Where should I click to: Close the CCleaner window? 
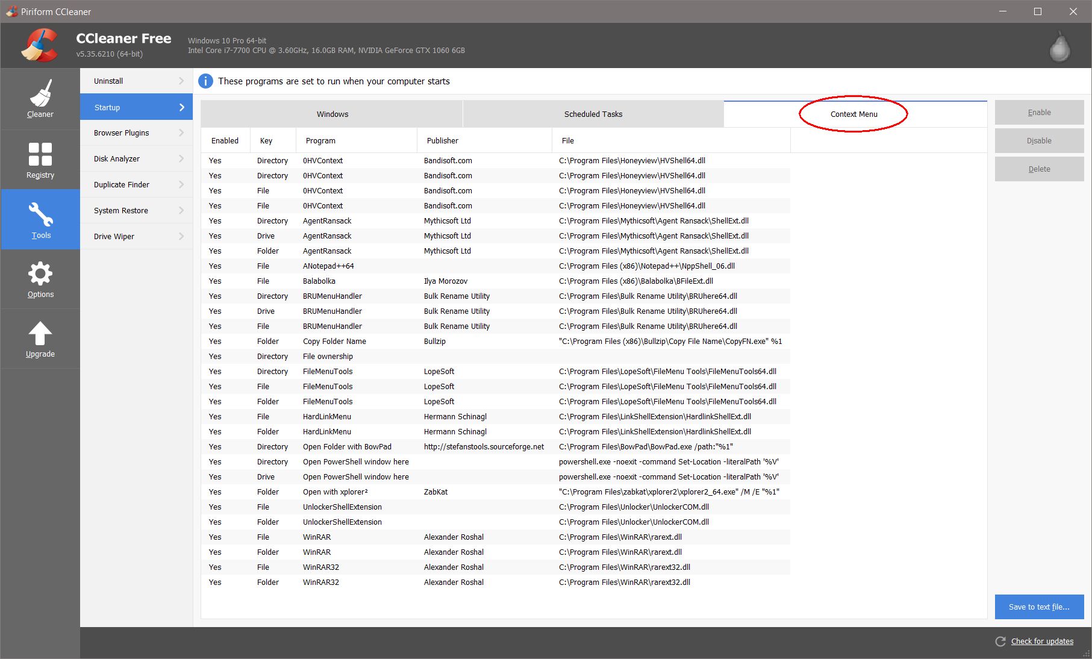pyautogui.click(x=1073, y=11)
